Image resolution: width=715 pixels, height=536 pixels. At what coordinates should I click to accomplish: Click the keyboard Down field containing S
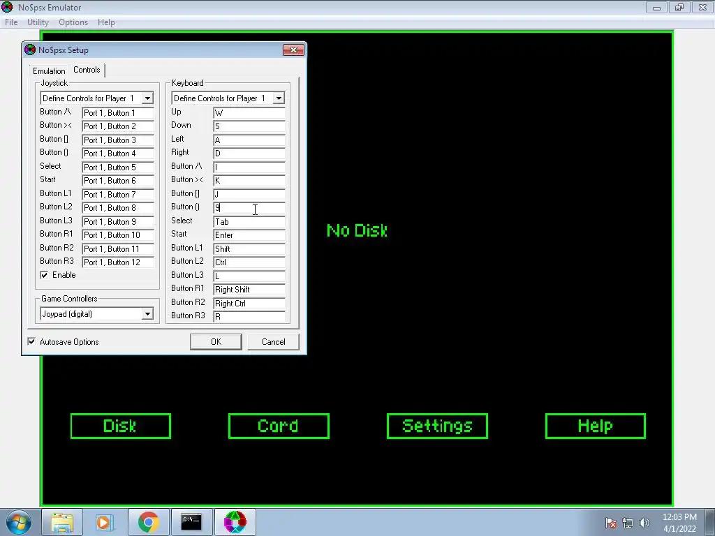249,126
